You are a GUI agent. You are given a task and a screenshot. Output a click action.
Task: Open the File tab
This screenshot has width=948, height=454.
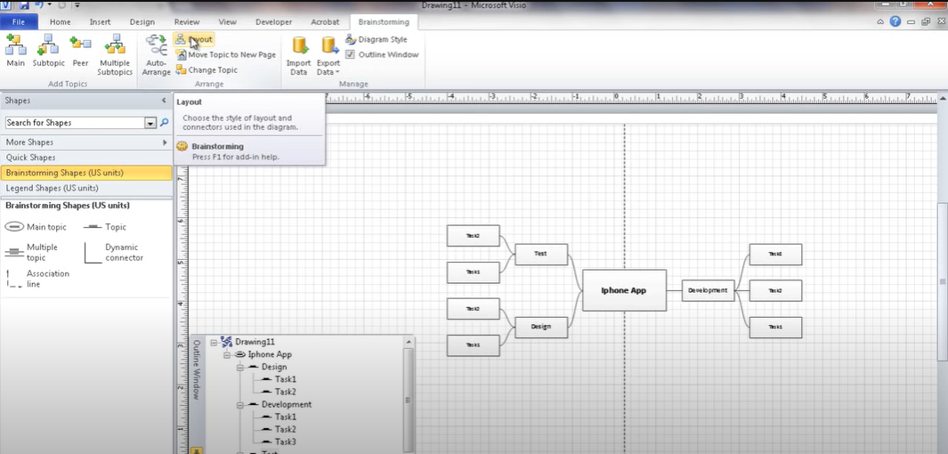click(x=19, y=21)
